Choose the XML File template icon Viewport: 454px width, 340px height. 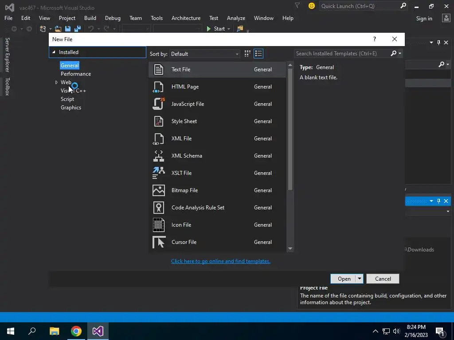click(x=159, y=139)
